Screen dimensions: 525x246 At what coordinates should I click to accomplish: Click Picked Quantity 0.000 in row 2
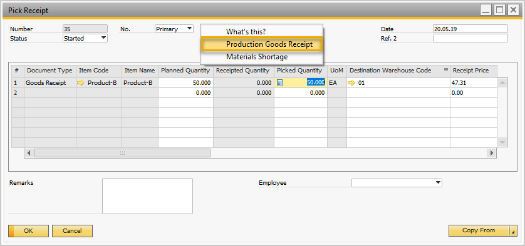pyautogui.click(x=301, y=93)
